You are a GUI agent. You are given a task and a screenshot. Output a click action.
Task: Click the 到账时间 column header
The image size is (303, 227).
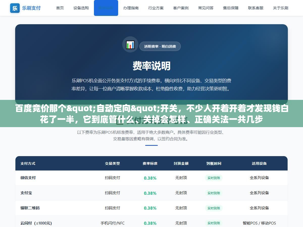214,163
